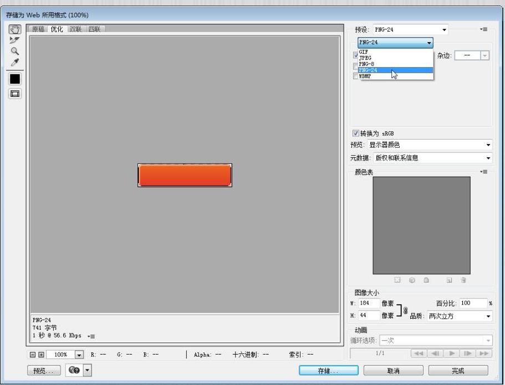Viewport: 505px width, 385px height.
Task: Switch to the 四联 tab
Action: point(95,29)
